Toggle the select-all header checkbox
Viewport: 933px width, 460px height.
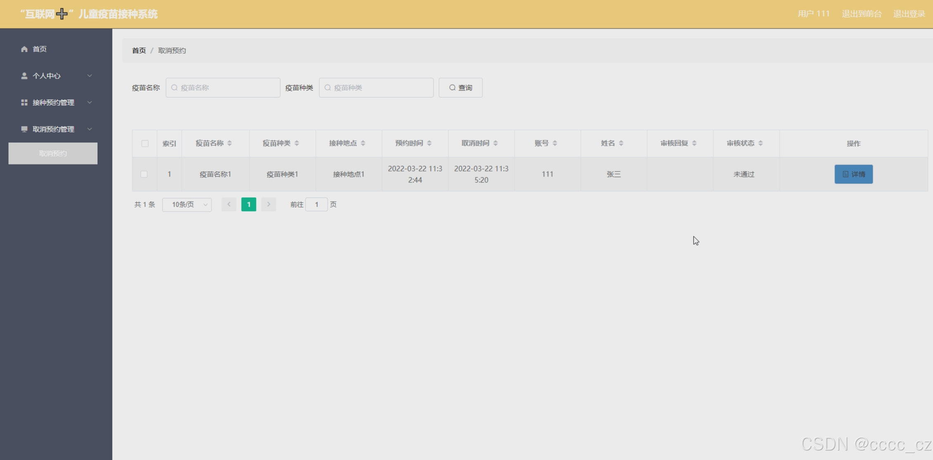click(145, 143)
